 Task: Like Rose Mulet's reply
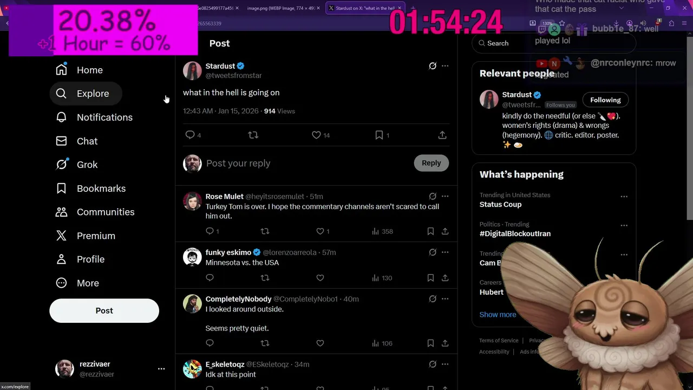coord(320,231)
